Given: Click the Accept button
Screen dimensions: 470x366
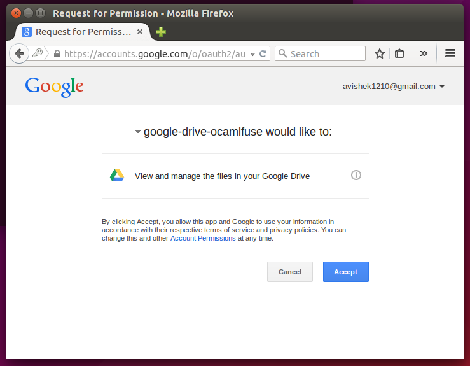Looking at the screenshot, I should click(345, 272).
